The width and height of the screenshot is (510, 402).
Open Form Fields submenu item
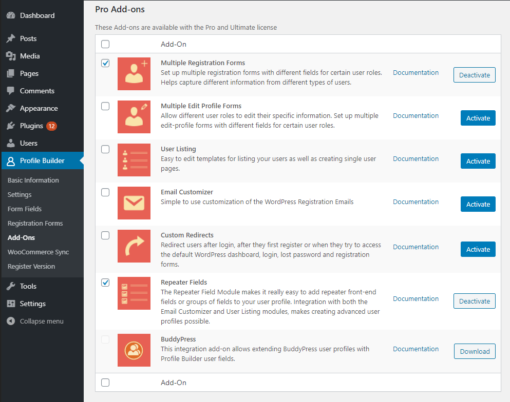[x=25, y=209]
